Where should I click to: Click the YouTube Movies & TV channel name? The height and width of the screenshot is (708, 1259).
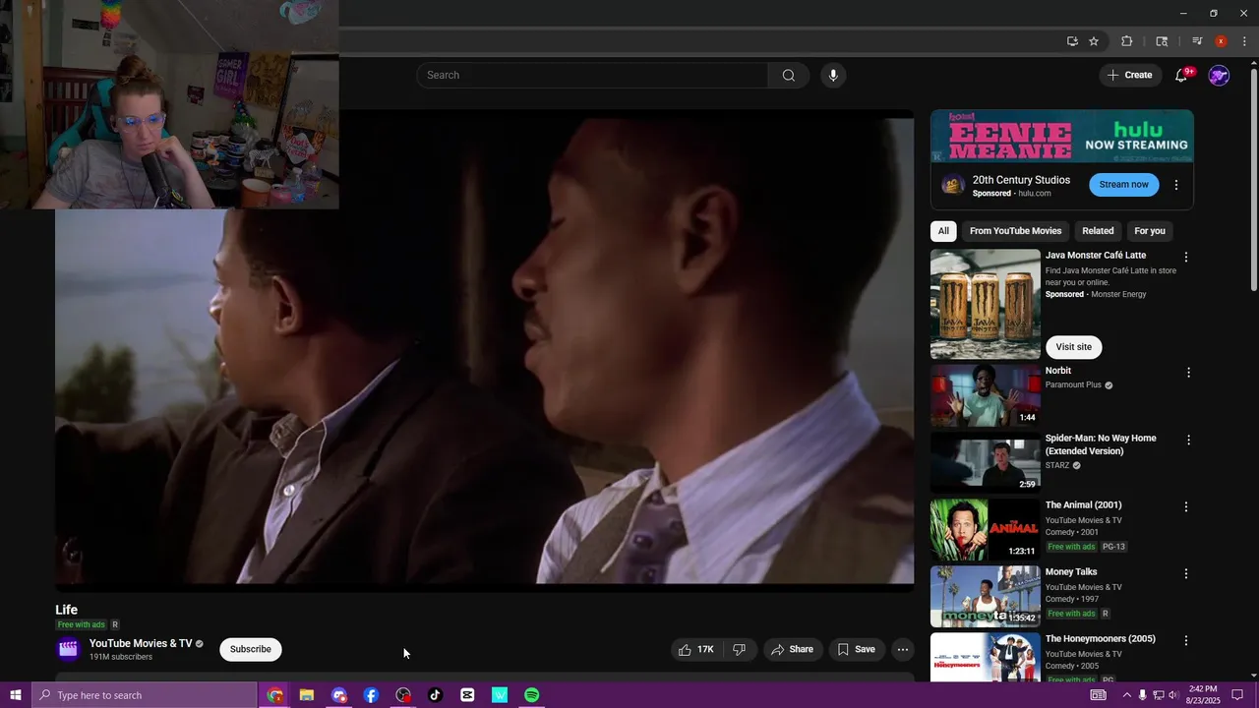141,644
